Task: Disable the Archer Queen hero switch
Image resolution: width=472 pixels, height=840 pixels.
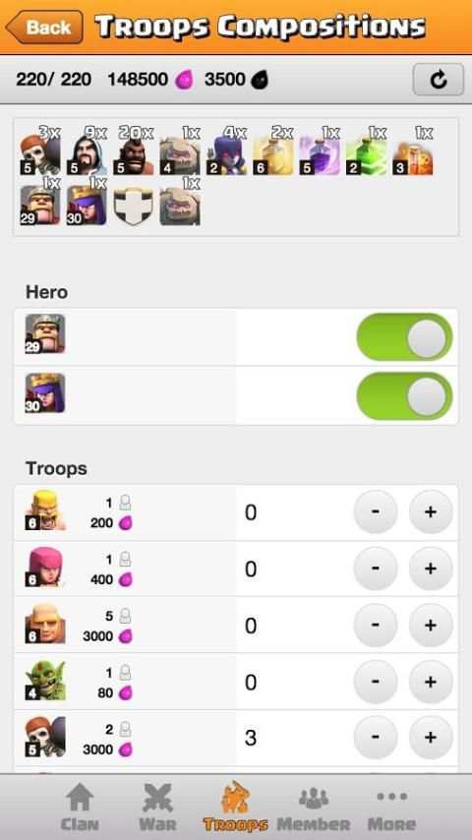Action: (404, 395)
